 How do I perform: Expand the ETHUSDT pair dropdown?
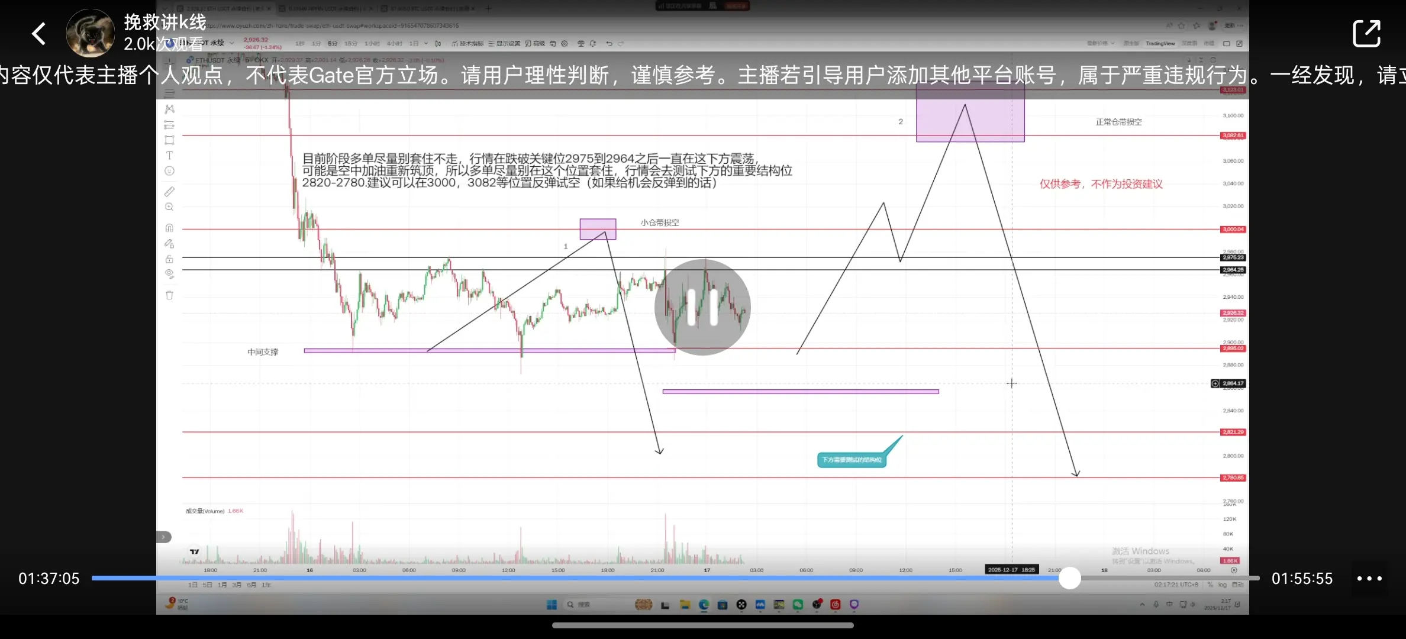tap(232, 43)
